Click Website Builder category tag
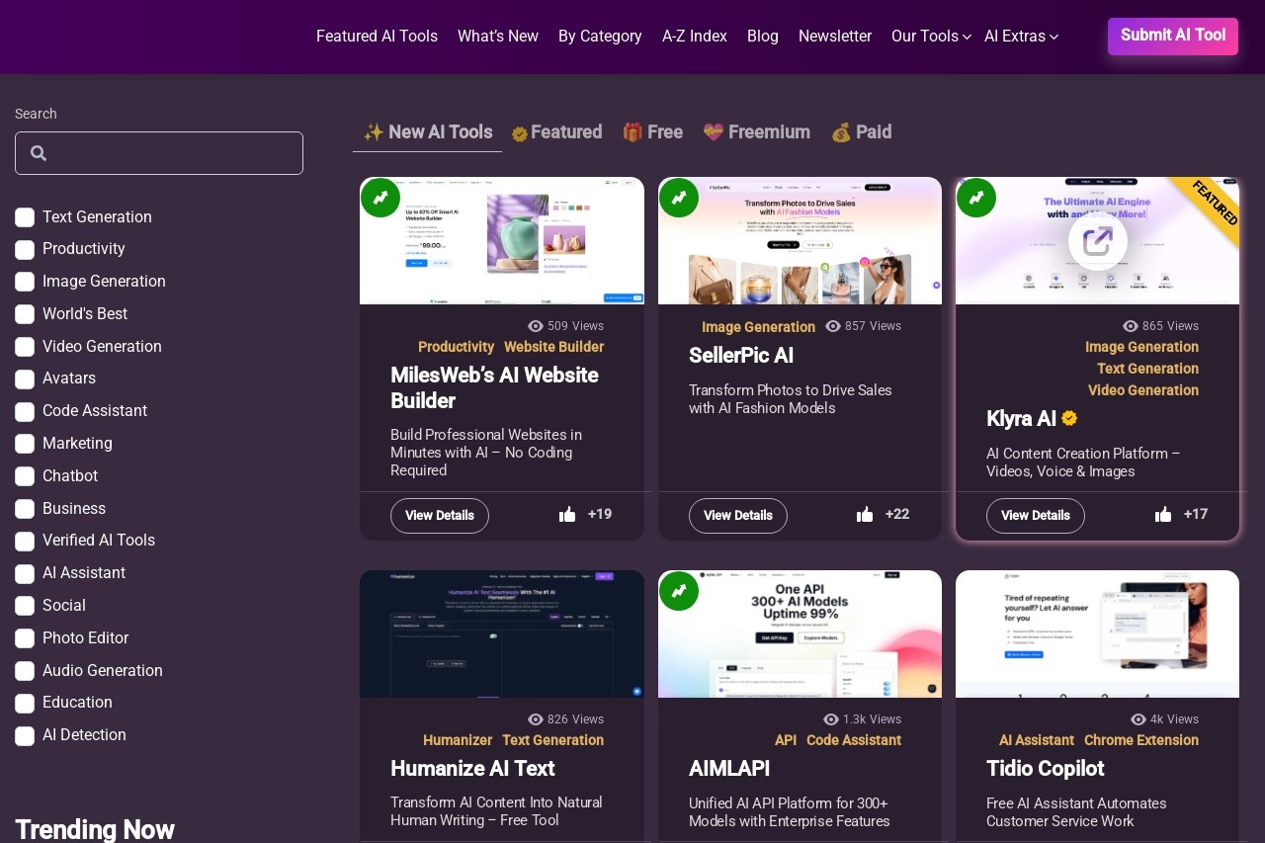Viewport: 1265px width, 843px height. pyautogui.click(x=553, y=347)
